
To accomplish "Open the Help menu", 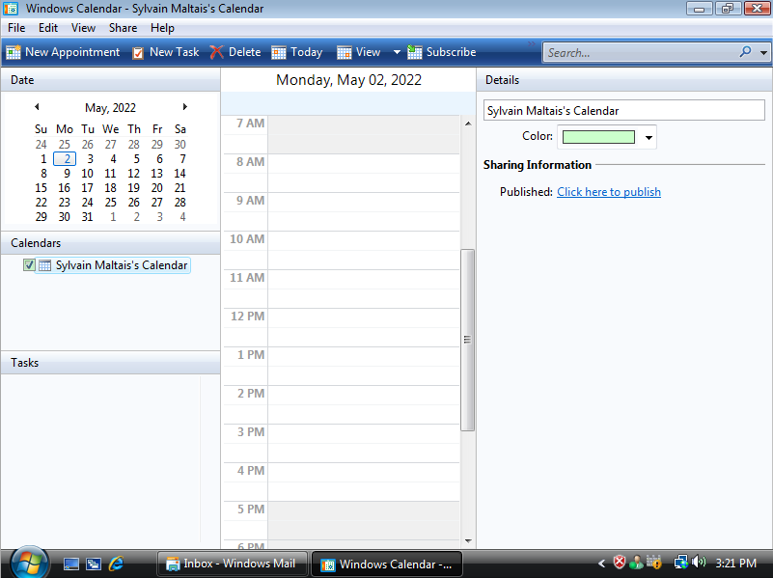I will (x=162, y=28).
